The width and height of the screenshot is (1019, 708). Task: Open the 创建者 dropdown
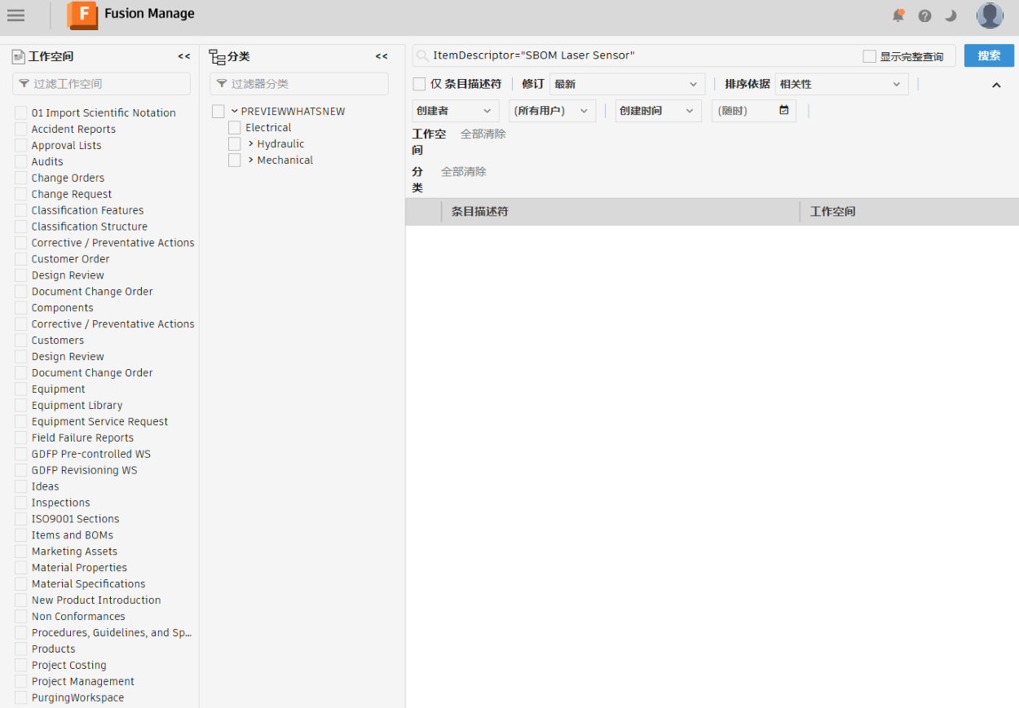coord(456,111)
